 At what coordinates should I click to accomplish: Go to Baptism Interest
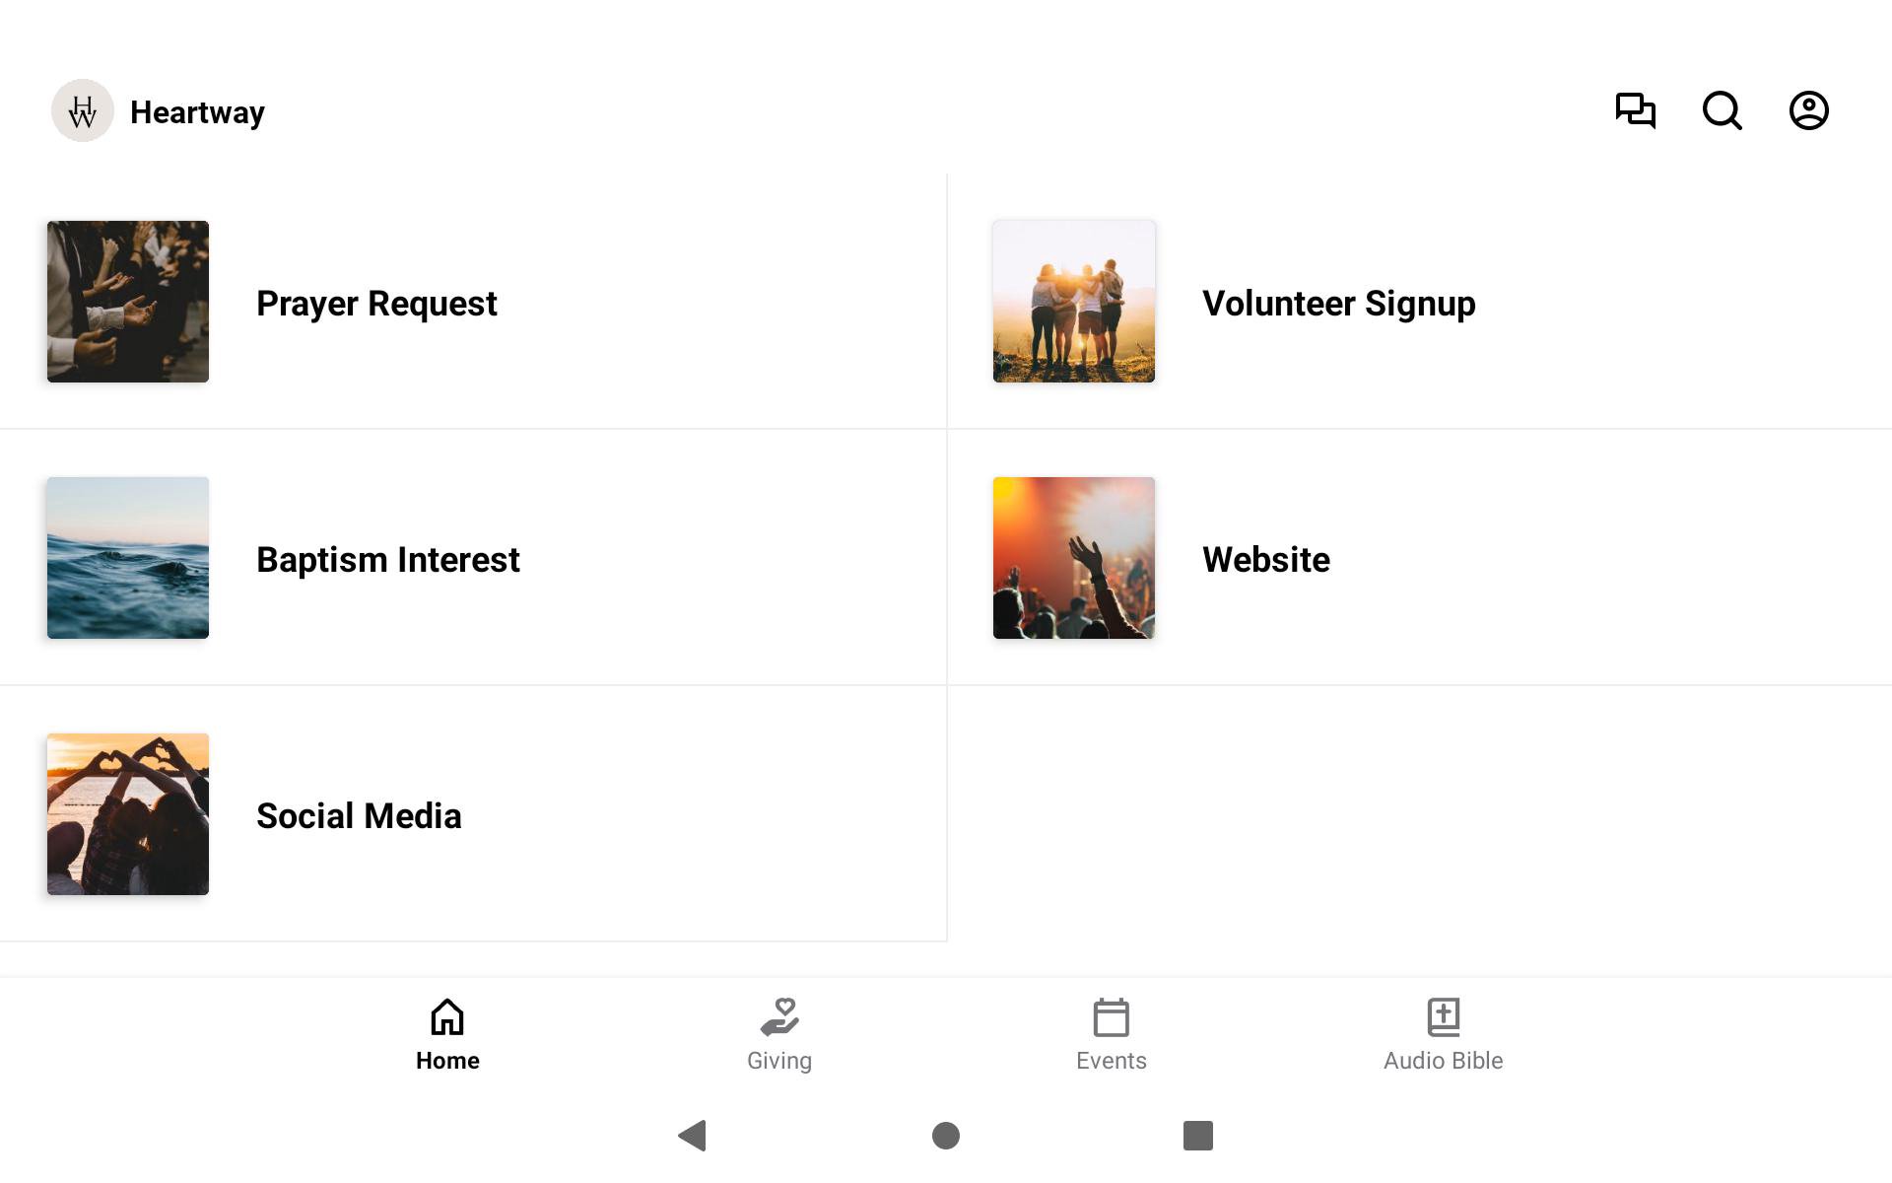pos(387,560)
